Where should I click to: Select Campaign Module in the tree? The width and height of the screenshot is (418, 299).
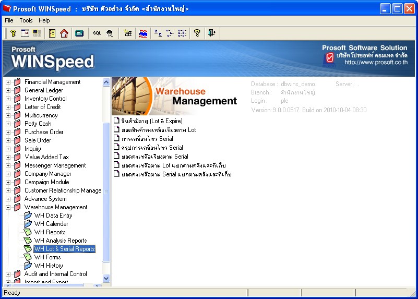click(47, 182)
